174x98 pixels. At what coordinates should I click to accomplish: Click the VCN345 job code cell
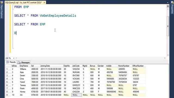pyautogui.click(x=77, y=79)
